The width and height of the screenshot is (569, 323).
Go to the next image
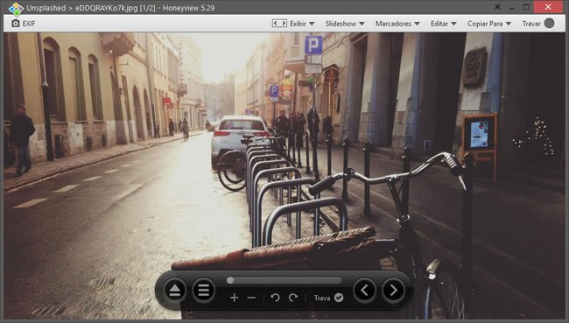[x=393, y=291]
